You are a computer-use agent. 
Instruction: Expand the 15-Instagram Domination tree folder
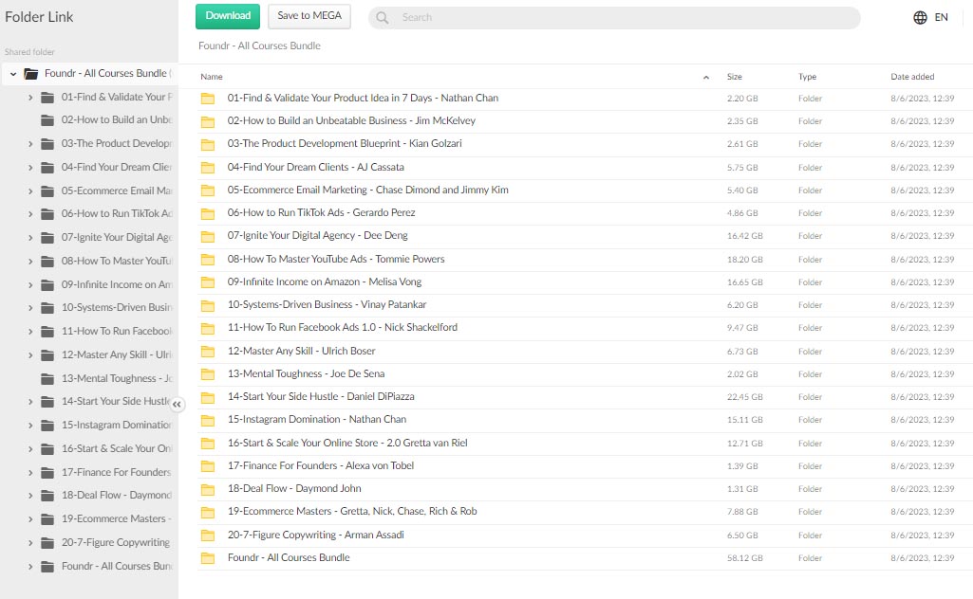(30, 426)
